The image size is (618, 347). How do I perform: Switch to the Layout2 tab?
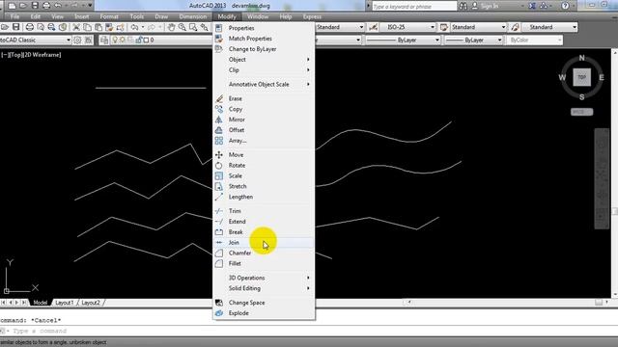pyautogui.click(x=91, y=303)
